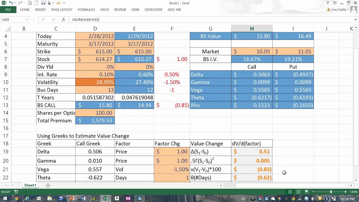Open Excel Help question mark

coord(327,3)
